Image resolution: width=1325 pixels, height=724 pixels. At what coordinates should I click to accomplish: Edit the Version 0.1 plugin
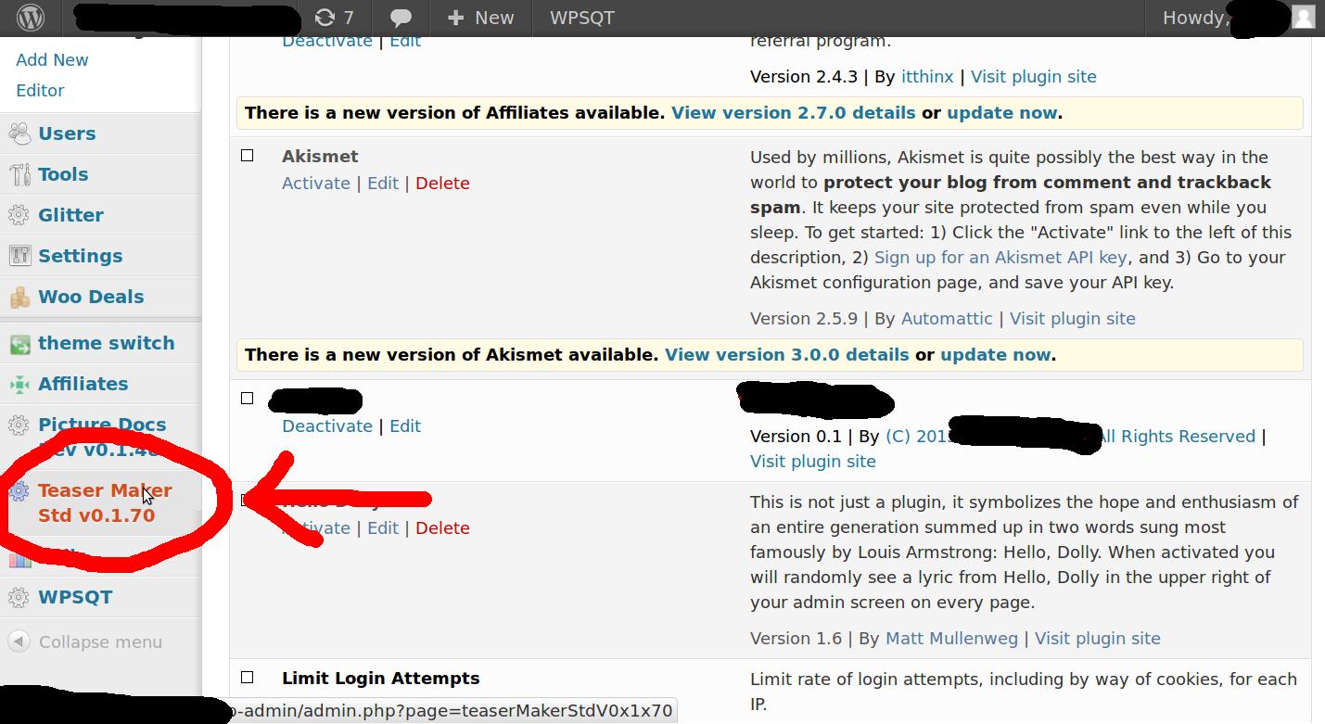pyautogui.click(x=405, y=426)
